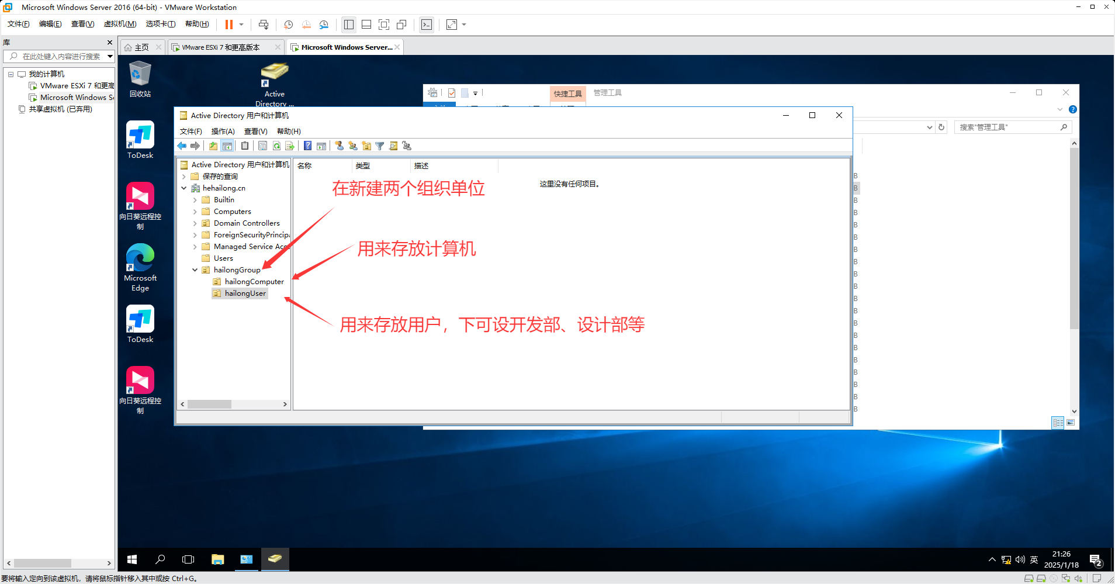Create new organizational unit via toolbar icon
The height and width of the screenshot is (584, 1115).
click(366, 146)
